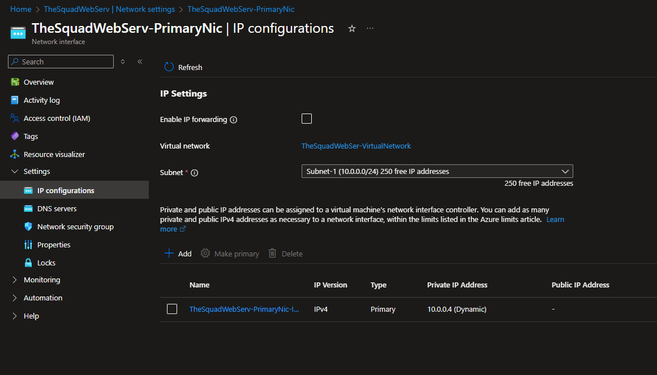Click the Add button label
This screenshot has width=657, height=375.
(185, 254)
